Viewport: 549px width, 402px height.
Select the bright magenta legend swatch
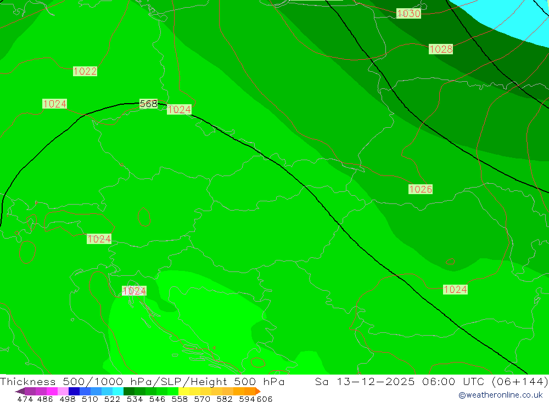[52, 391]
